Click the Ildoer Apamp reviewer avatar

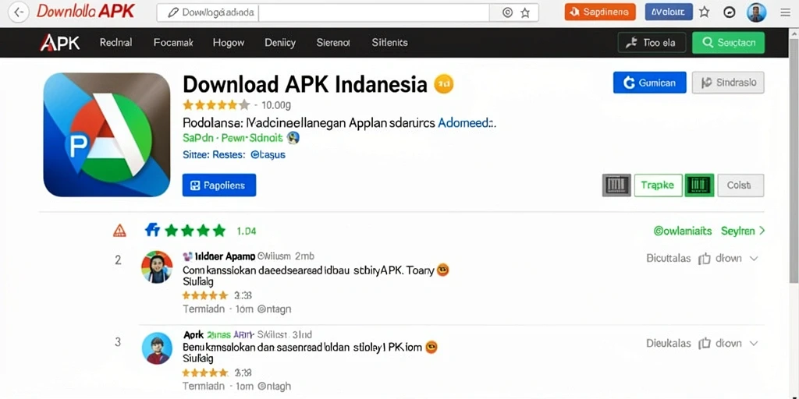point(157,267)
